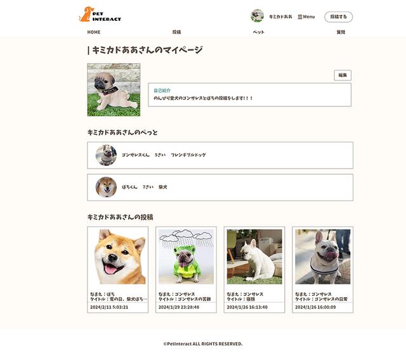Screen dimensions: 406x356
Task: Open the ゴンザレスの日常 post card
Action: (323, 270)
